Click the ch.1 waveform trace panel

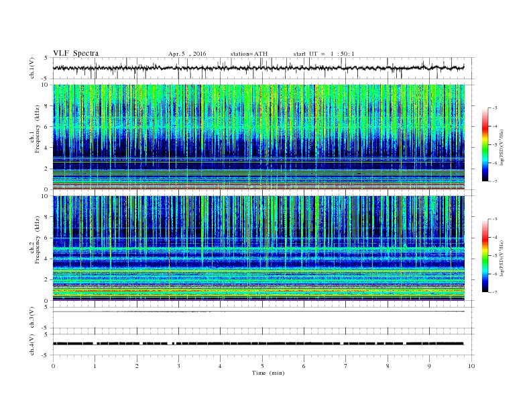coord(263,68)
